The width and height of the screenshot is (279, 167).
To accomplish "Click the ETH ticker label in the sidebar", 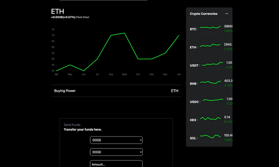I will coord(193,47).
